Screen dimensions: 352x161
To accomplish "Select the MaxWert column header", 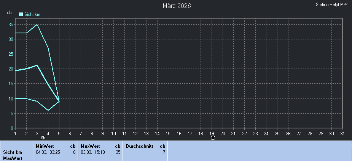I will [x=90, y=146].
